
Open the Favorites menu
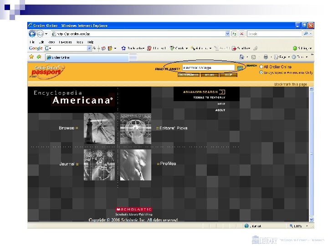click(x=65, y=42)
